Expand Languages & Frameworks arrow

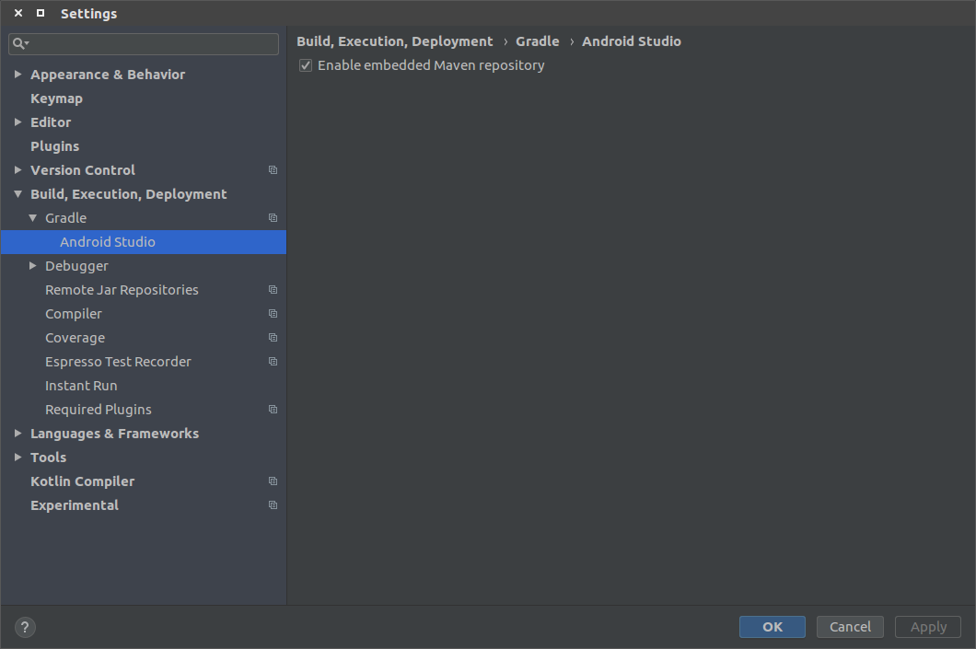18,433
